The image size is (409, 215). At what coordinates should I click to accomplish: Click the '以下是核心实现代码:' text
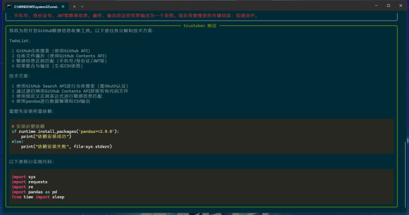tap(32, 161)
